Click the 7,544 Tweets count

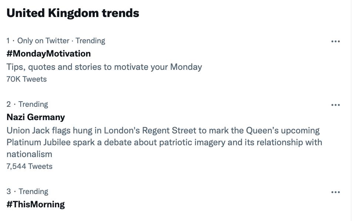(x=30, y=166)
